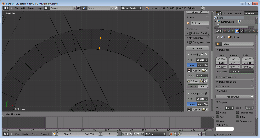Toggle the auto keyframe record button
The width and height of the screenshot is (260, 138).
pos(171,134)
